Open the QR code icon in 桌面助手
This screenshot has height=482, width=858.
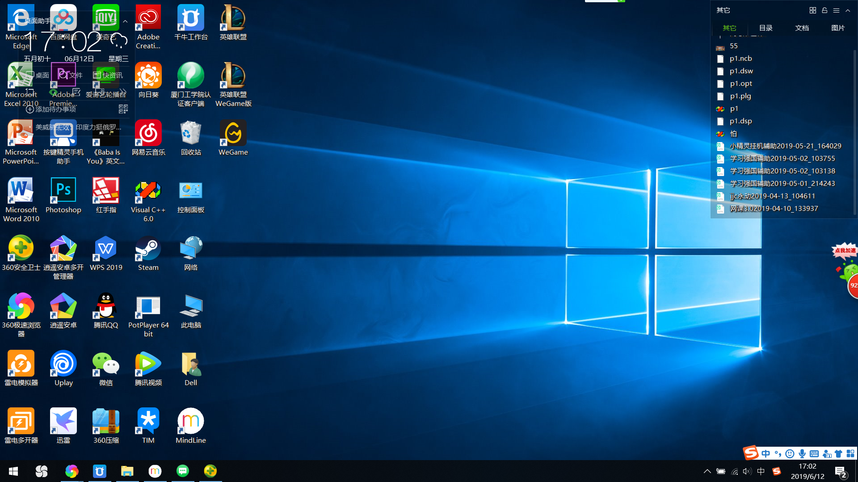pos(123,109)
